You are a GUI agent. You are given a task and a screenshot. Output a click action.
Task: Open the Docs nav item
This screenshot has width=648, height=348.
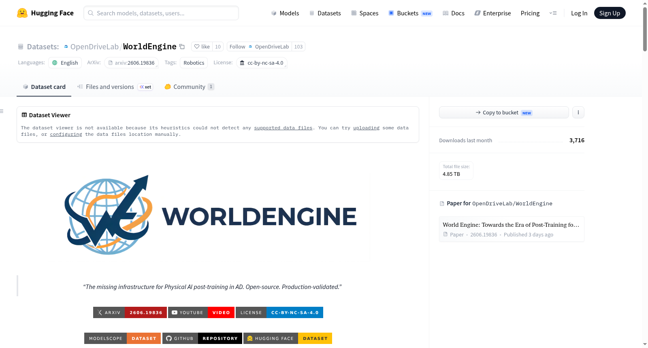(454, 13)
